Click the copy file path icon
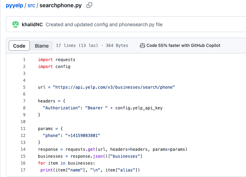The width and height of the screenshot is (246, 177). pos(89,6)
